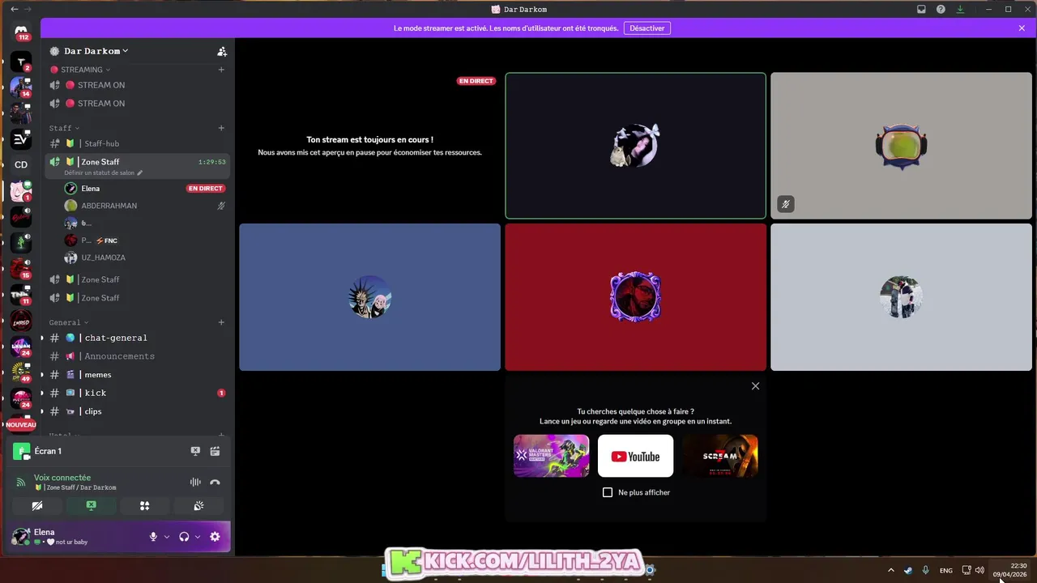Open the pink pig Dar Darkom server icon
Viewport: 1037px width, 583px height.
[21, 191]
